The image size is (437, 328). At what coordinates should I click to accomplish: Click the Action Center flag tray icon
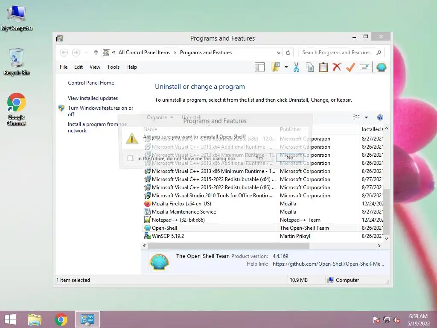pyautogui.click(x=376, y=319)
